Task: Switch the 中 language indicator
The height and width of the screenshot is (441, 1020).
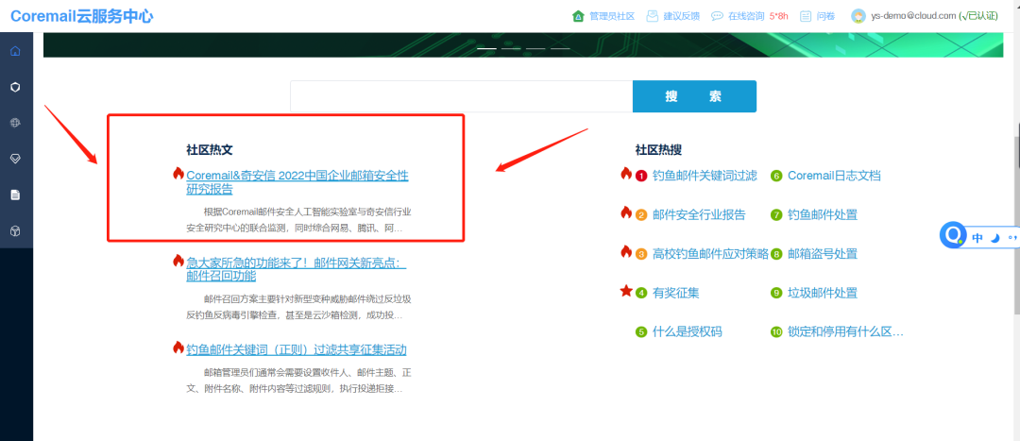Action: coord(977,238)
